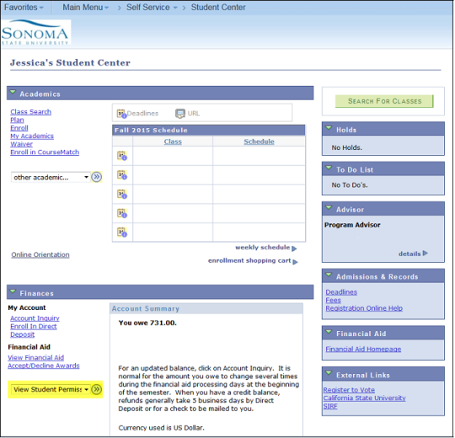Click last row deadline icon in Fall schedule

coord(122,232)
